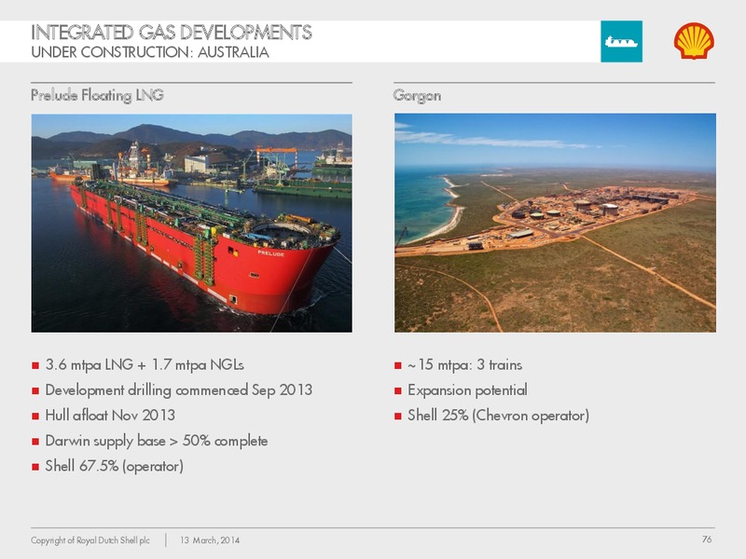This screenshot has width=746, height=559.
Task: Click the Shell pecten logo
Action: pyautogui.click(x=694, y=41)
